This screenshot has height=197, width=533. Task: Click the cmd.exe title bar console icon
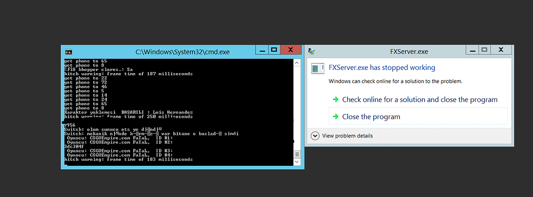[x=68, y=52]
